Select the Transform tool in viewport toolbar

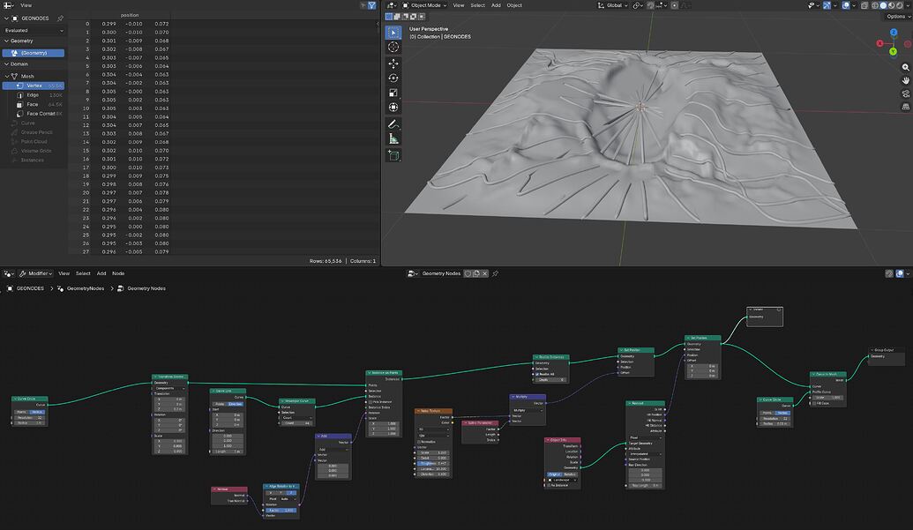(x=393, y=107)
